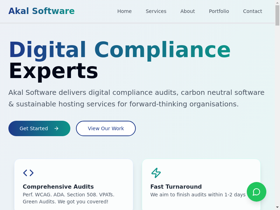Go to the Home nav link

click(124, 11)
